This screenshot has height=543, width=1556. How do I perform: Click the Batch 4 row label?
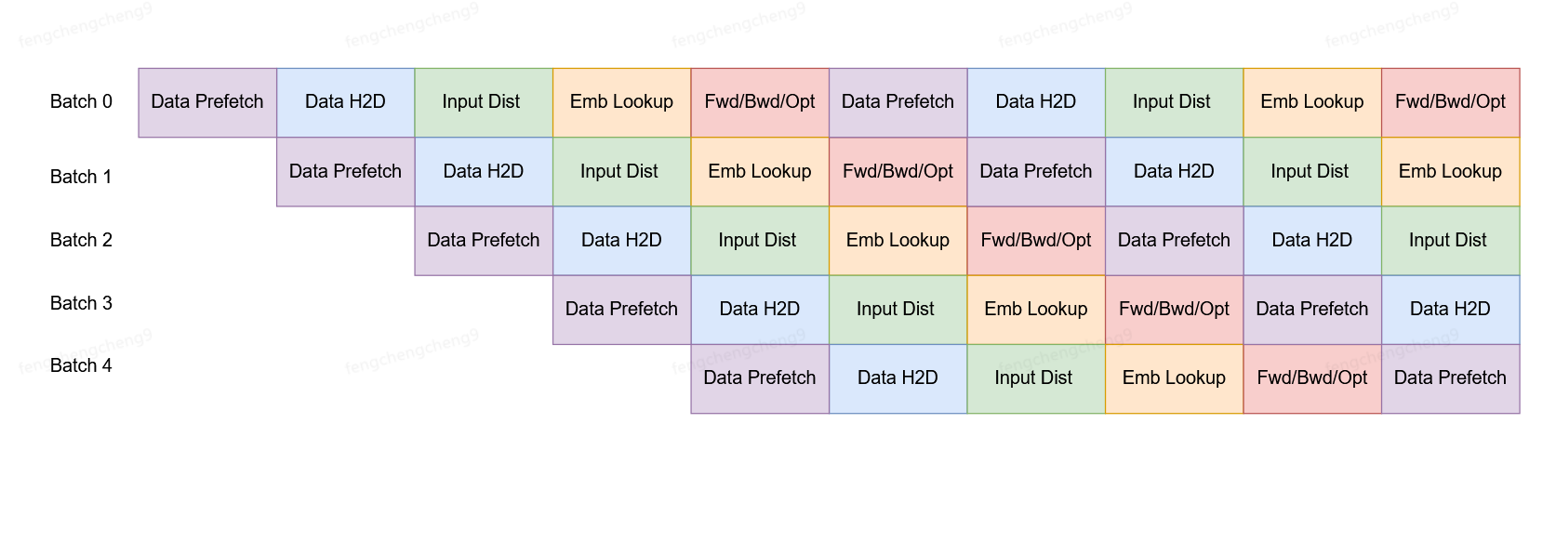[x=81, y=365]
